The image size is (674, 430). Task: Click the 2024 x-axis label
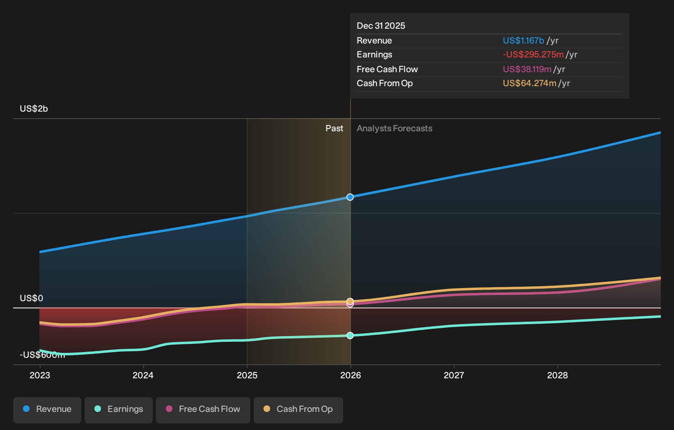(143, 375)
